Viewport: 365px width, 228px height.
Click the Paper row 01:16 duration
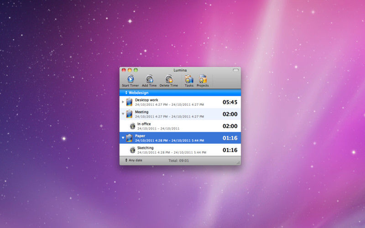tap(230, 138)
